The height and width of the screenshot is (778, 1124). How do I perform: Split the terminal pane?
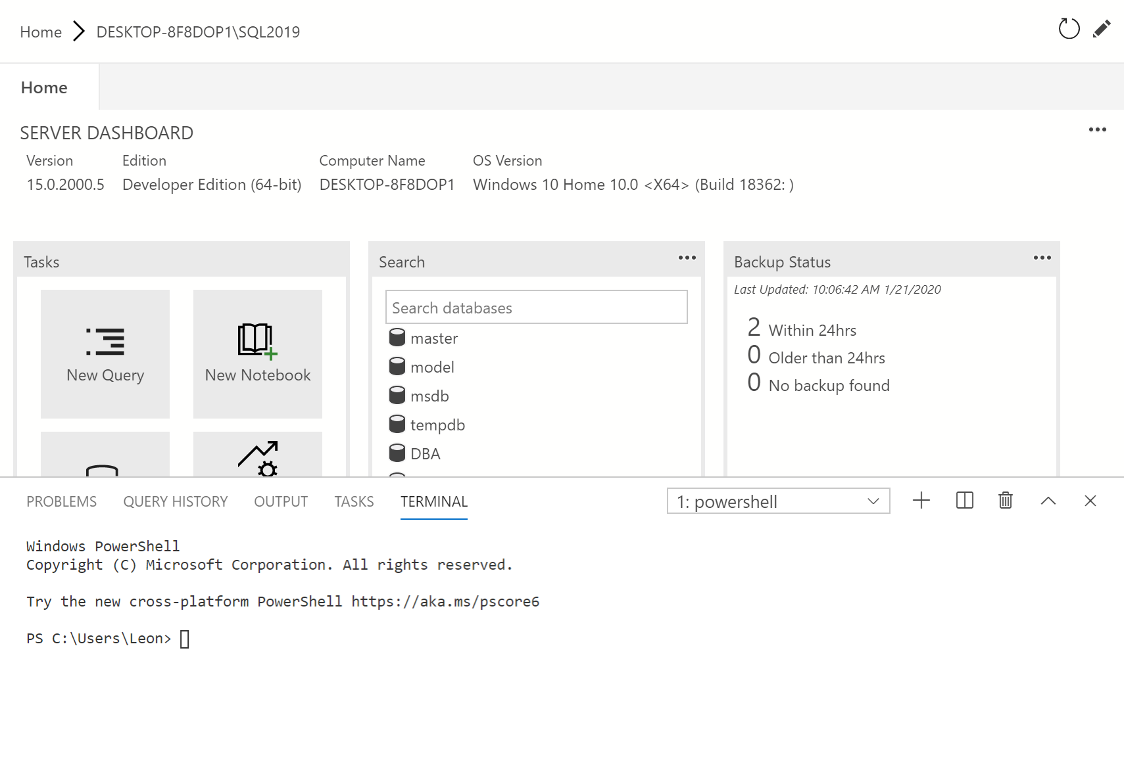pos(964,501)
